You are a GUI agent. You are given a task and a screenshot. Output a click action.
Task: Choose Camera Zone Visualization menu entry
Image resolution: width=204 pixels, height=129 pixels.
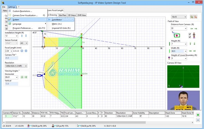(27, 15)
